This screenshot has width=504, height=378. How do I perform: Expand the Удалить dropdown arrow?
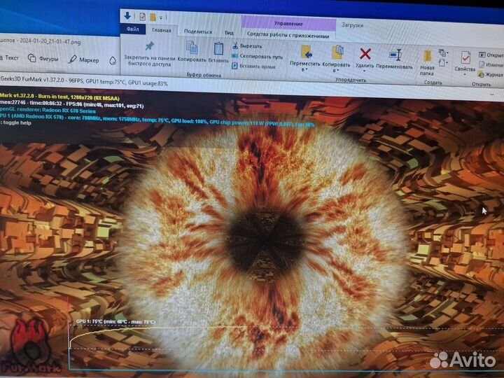(x=364, y=71)
